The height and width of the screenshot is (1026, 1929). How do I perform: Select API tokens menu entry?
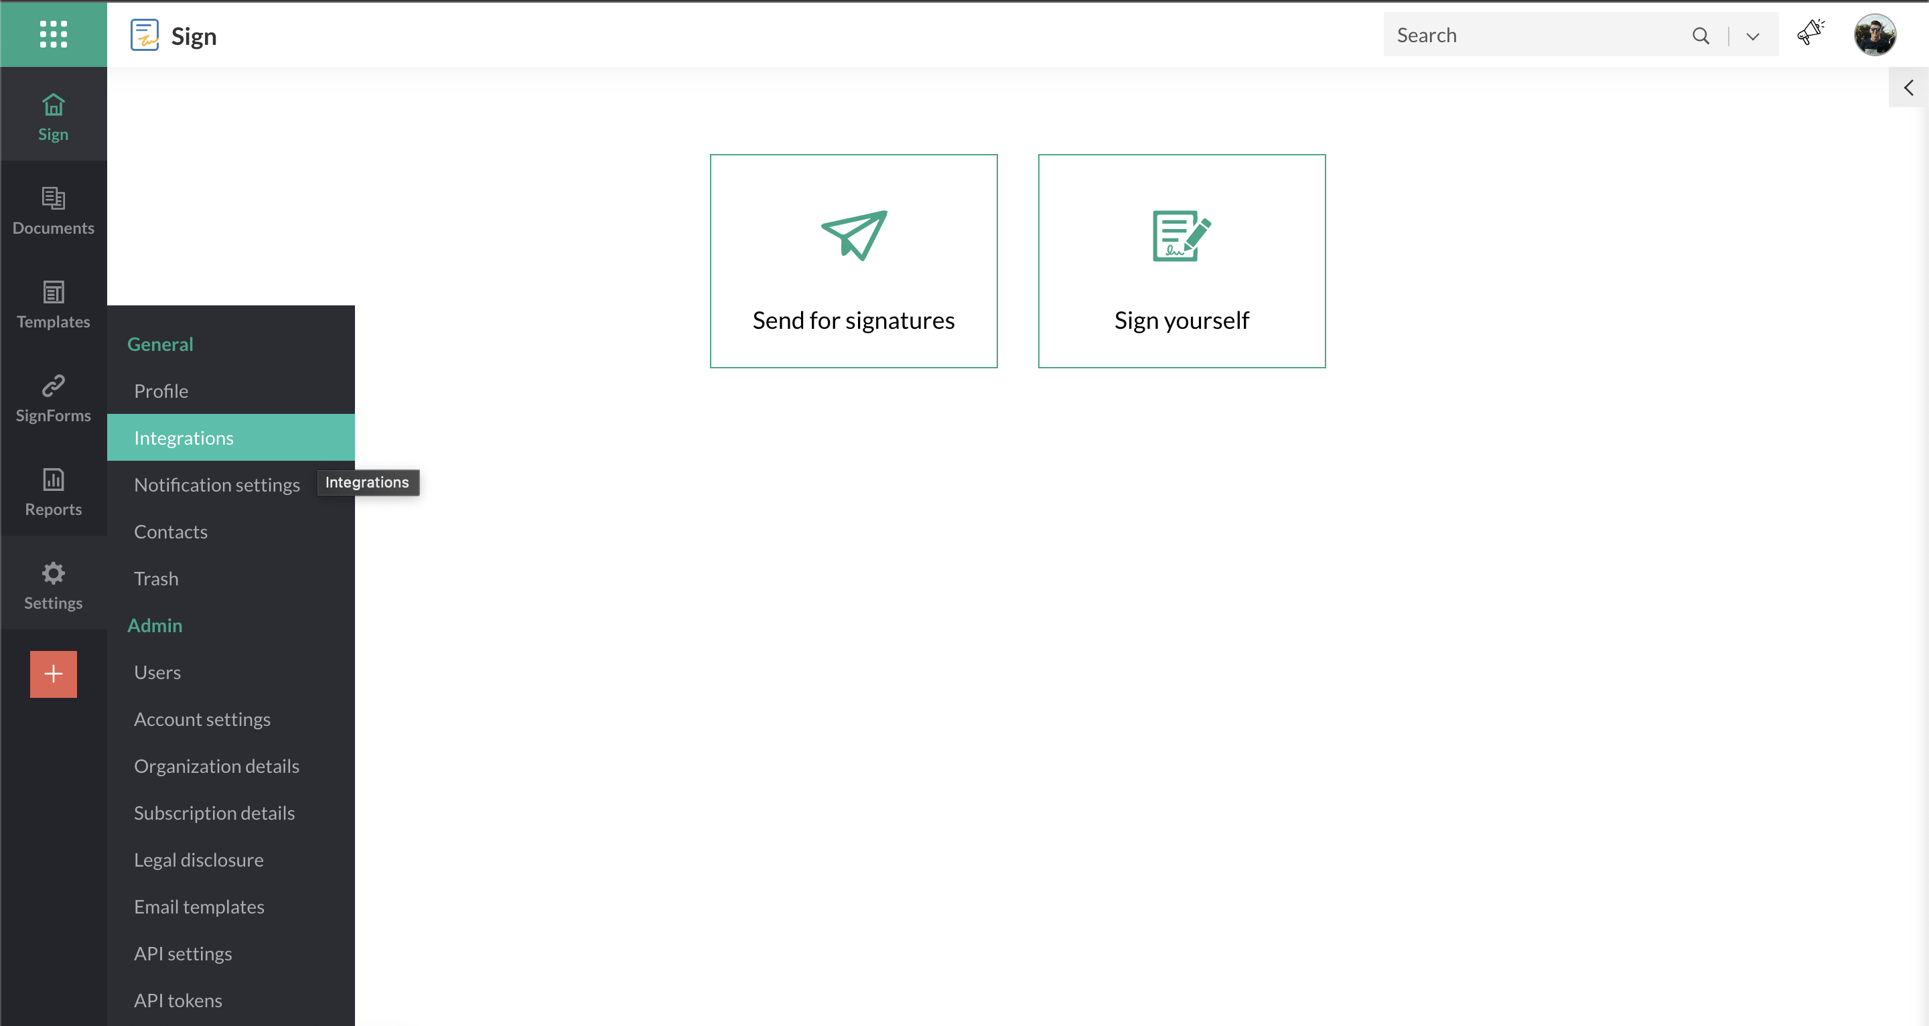click(178, 1000)
